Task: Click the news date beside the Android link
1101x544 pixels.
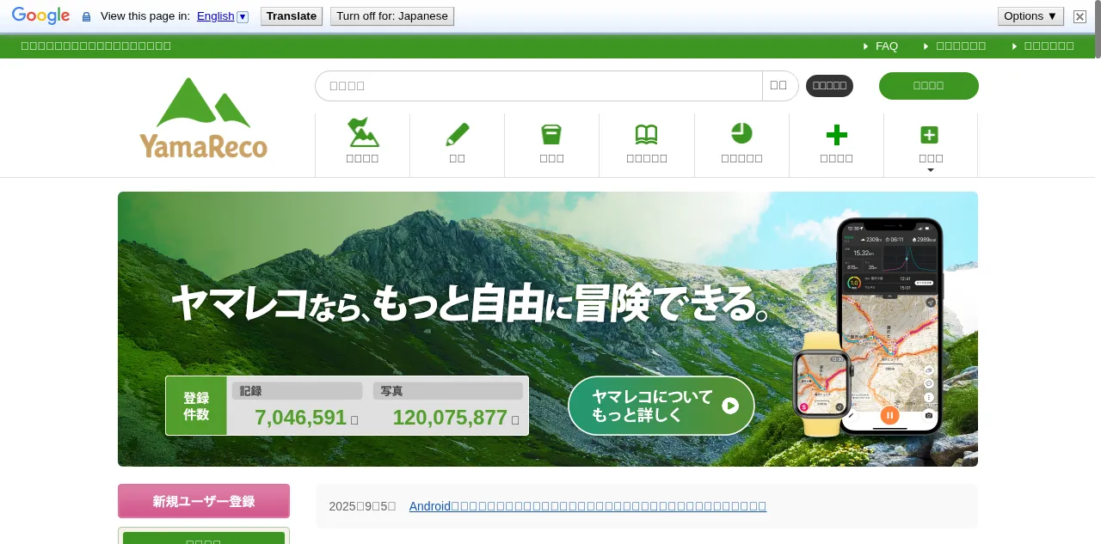Action: 362,506
